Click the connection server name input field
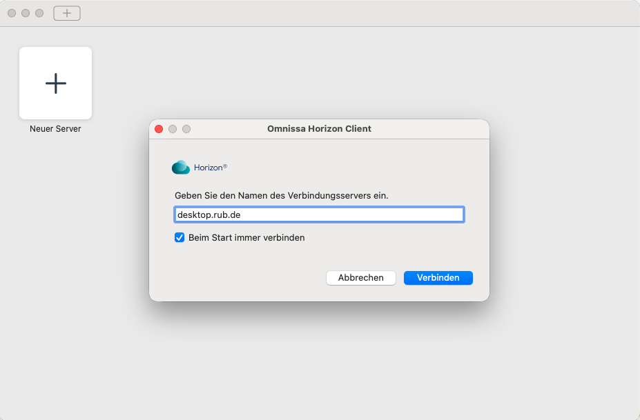The width and height of the screenshot is (640, 420). [319, 214]
